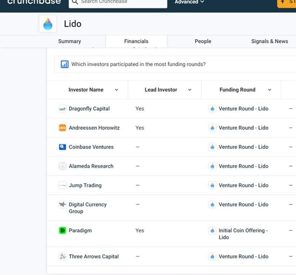Sort by Investor Name header
Viewport: 296px width, 275px height.
[86, 90]
